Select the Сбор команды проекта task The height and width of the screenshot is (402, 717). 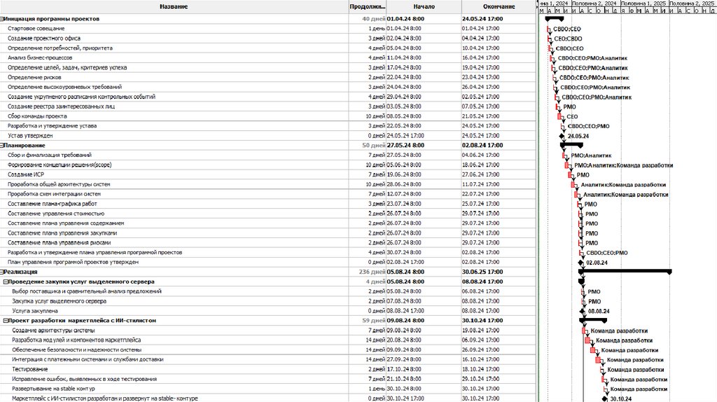click(37, 116)
